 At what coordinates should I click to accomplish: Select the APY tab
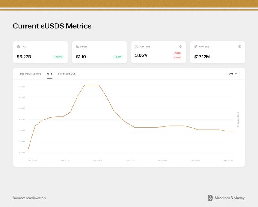point(50,74)
